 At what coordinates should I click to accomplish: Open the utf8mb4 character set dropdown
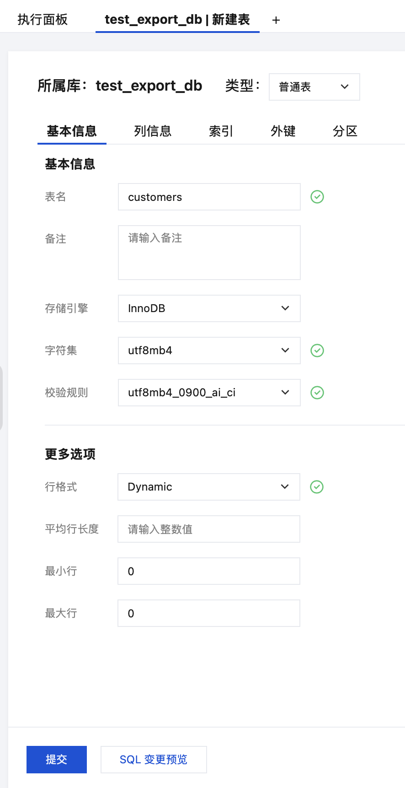(209, 351)
